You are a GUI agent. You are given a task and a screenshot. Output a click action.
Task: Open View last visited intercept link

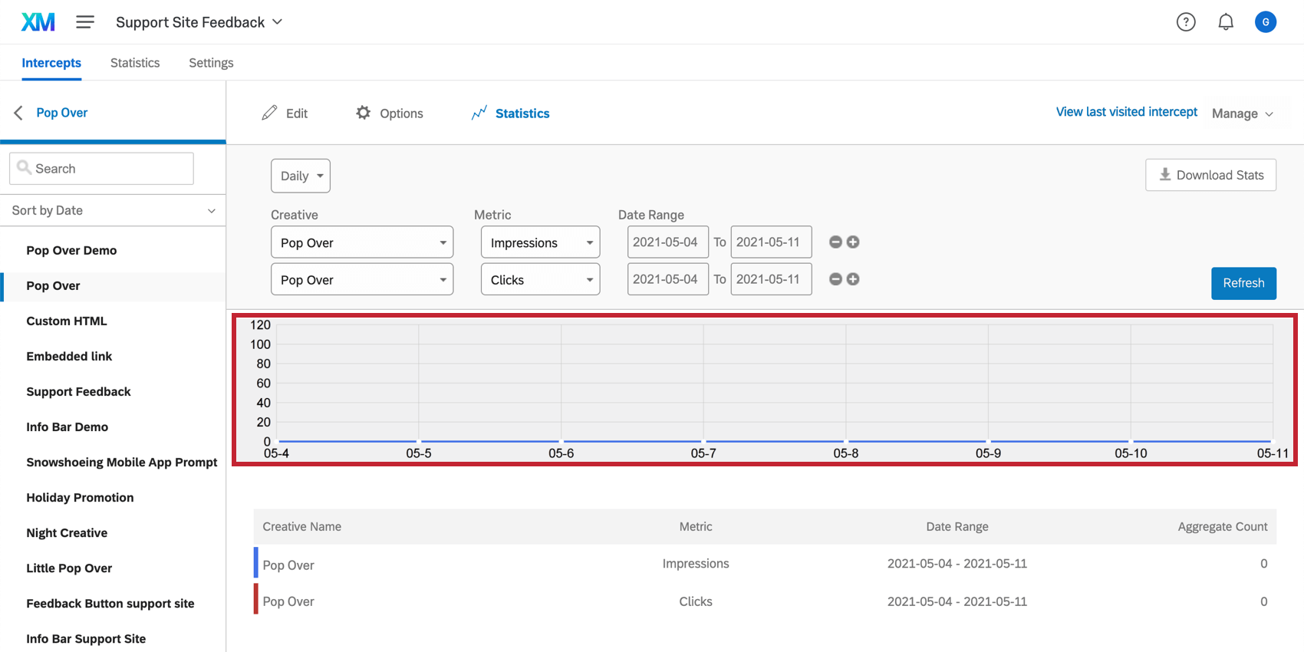click(1126, 112)
